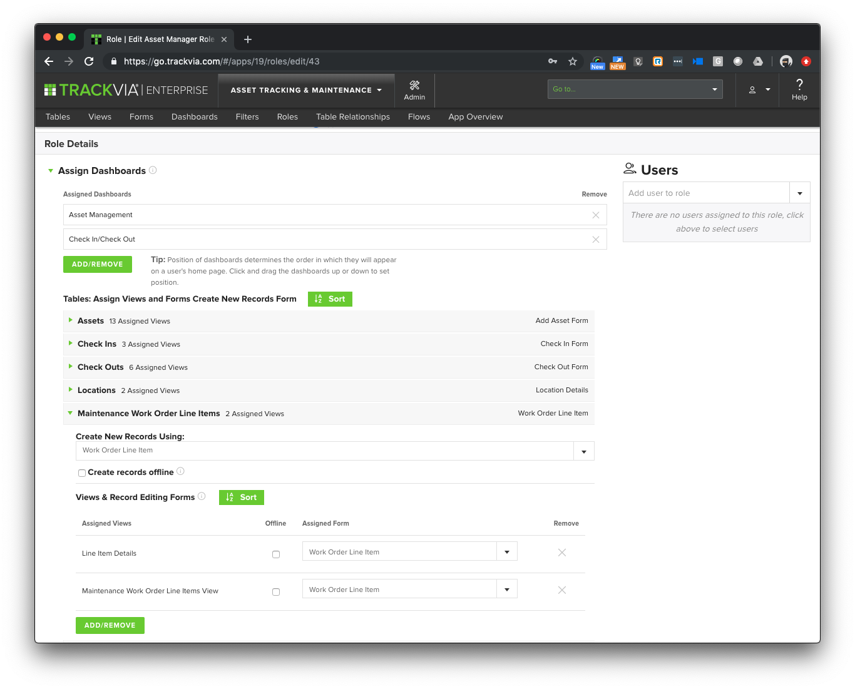Remove Maintenance Work Order Line Items View X

click(x=562, y=590)
